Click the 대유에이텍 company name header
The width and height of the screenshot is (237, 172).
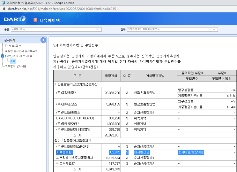pos(49,20)
